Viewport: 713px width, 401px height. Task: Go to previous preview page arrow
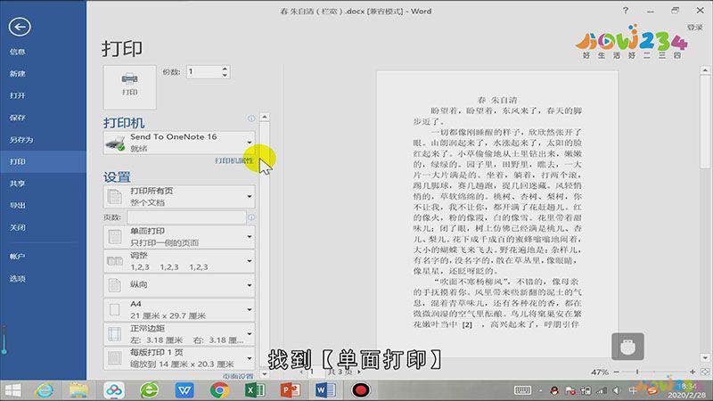301,372
